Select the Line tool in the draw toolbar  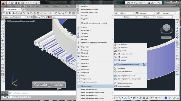[3, 22]
